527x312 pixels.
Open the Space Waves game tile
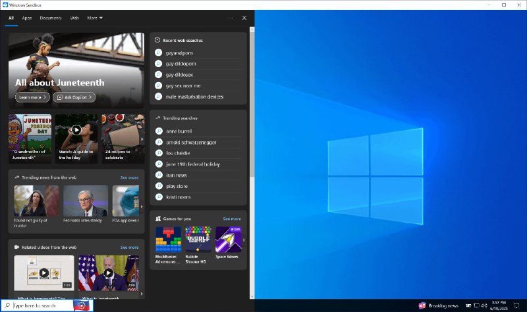pos(228,239)
